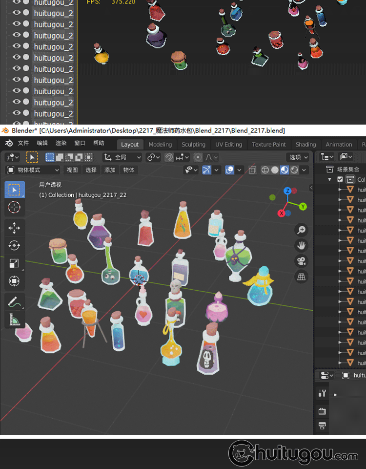Activate the Scale tool
Image resolution: width=366 pixels, height=469 pixels.
15,264
